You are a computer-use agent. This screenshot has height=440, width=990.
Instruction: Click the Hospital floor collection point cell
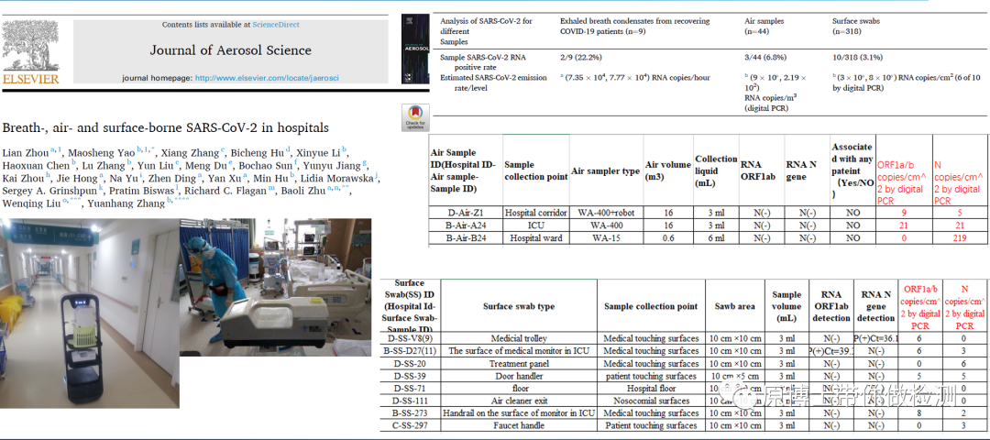(x=651, y=389)
